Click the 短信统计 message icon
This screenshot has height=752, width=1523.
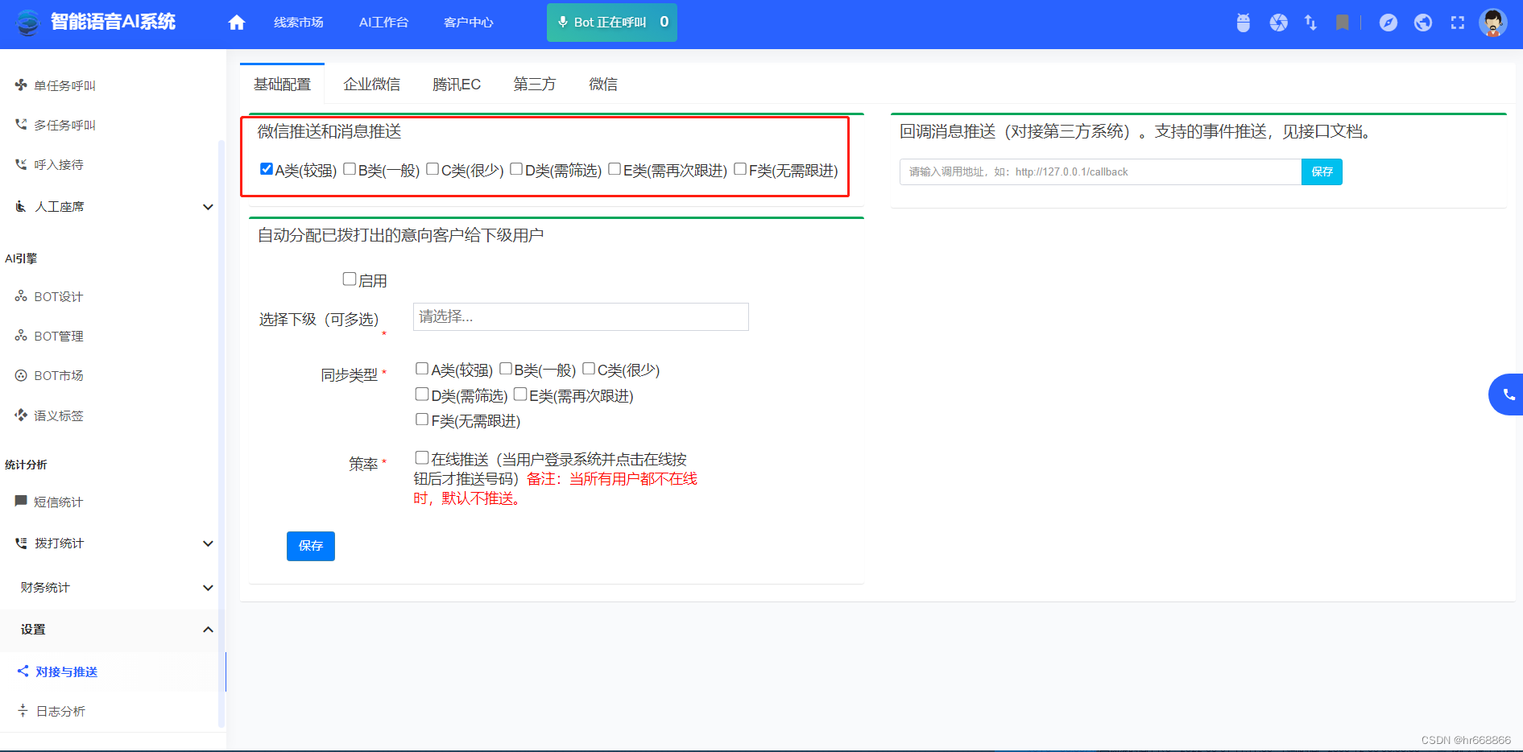(x=21, y=501)
